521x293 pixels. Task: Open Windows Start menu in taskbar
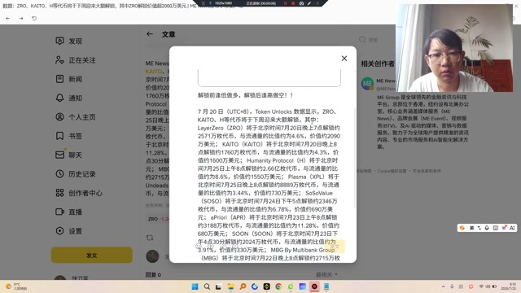[195, 286]
